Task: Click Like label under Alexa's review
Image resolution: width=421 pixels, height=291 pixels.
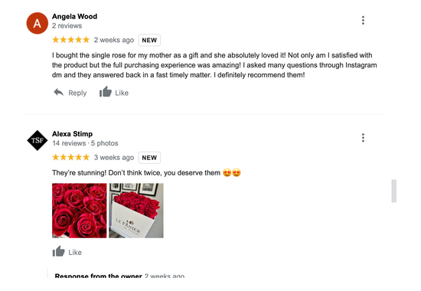Action: click(x=75, y=253)
